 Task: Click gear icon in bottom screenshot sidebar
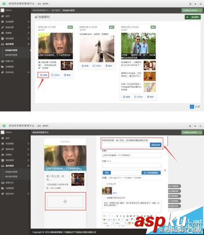(2, 144)
